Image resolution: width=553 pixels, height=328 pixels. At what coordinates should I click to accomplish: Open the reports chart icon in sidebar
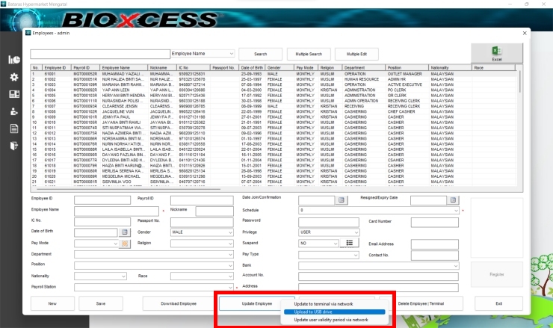click(x=13, y=60)
